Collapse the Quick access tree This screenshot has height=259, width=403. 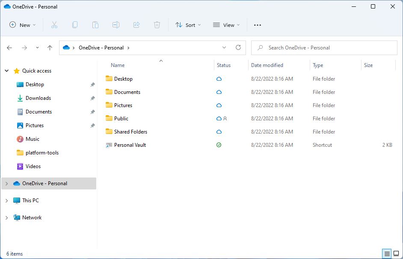click(7, 70)
